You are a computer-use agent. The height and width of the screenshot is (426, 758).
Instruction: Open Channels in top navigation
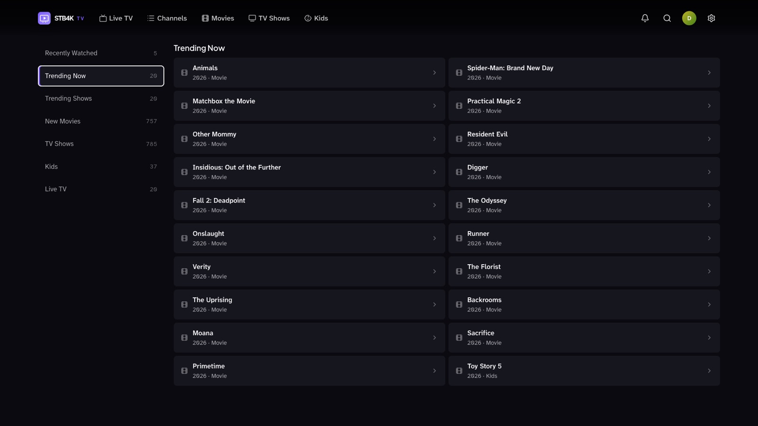pyautogui.click(x=167, y=18)
